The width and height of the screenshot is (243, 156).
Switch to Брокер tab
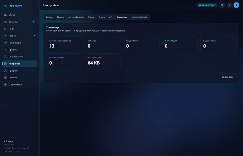49,17
